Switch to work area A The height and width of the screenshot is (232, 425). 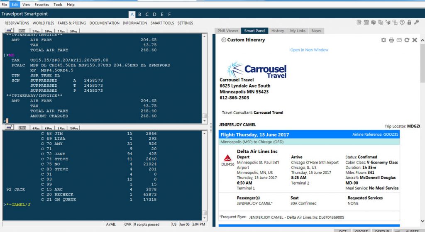click(x=132, y=15)
